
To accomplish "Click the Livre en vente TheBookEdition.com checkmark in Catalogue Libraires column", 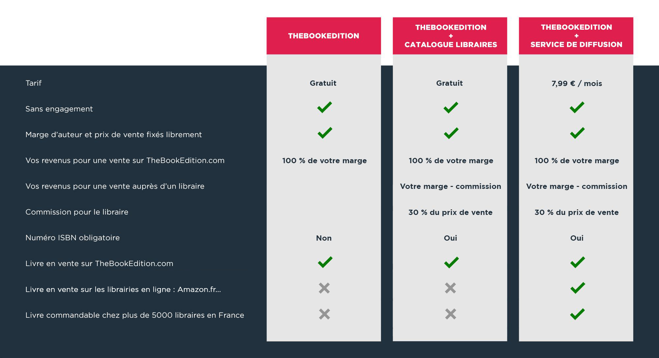I will tap(451, 262).
